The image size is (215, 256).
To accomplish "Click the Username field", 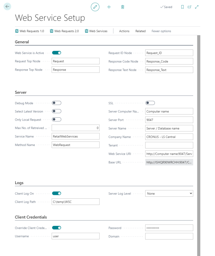I will pos(76,236).
